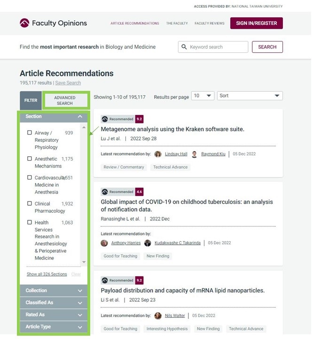
Task: Click the Faculty Opinions logo icon
Action: click(24, 23)
